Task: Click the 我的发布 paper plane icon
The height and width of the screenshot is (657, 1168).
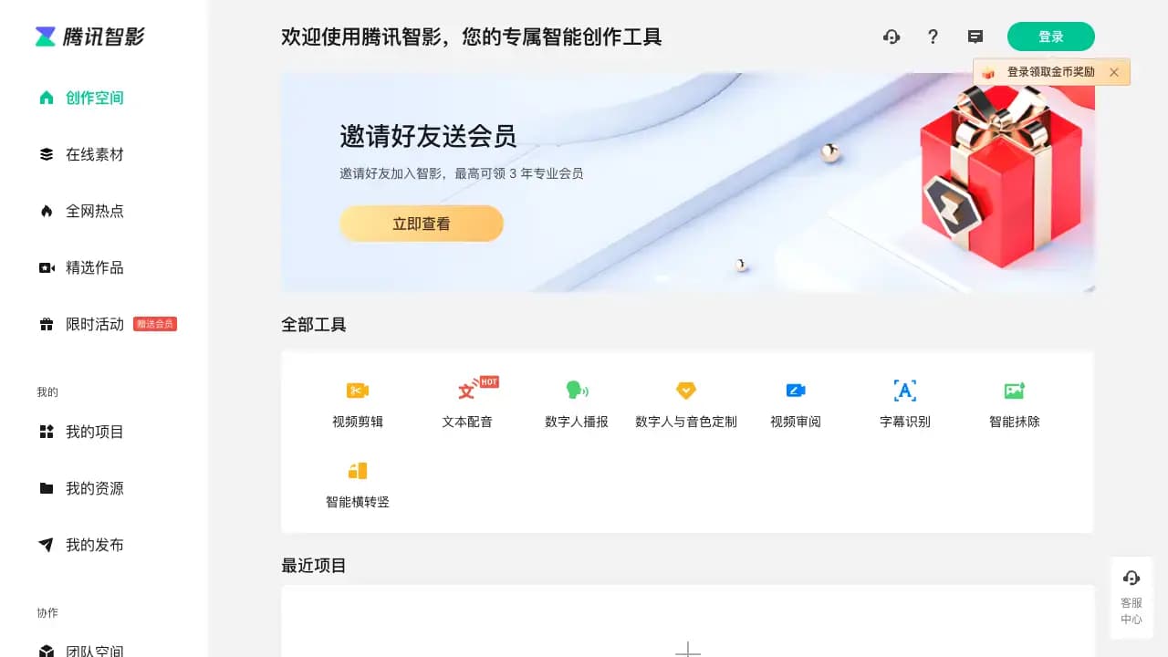Action: pos(47,545)
